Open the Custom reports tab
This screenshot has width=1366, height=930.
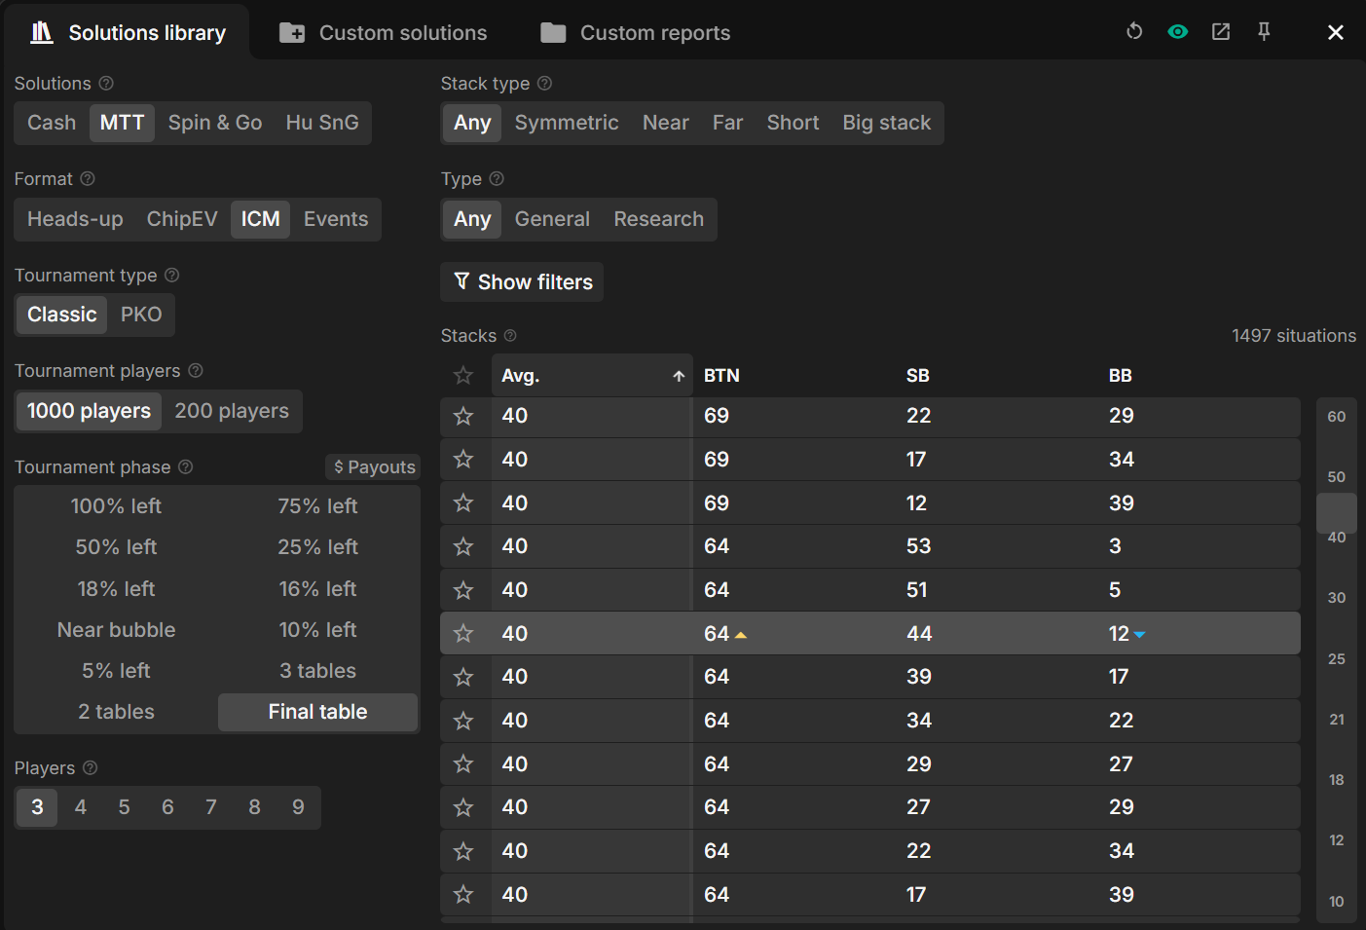pos(636,33)
